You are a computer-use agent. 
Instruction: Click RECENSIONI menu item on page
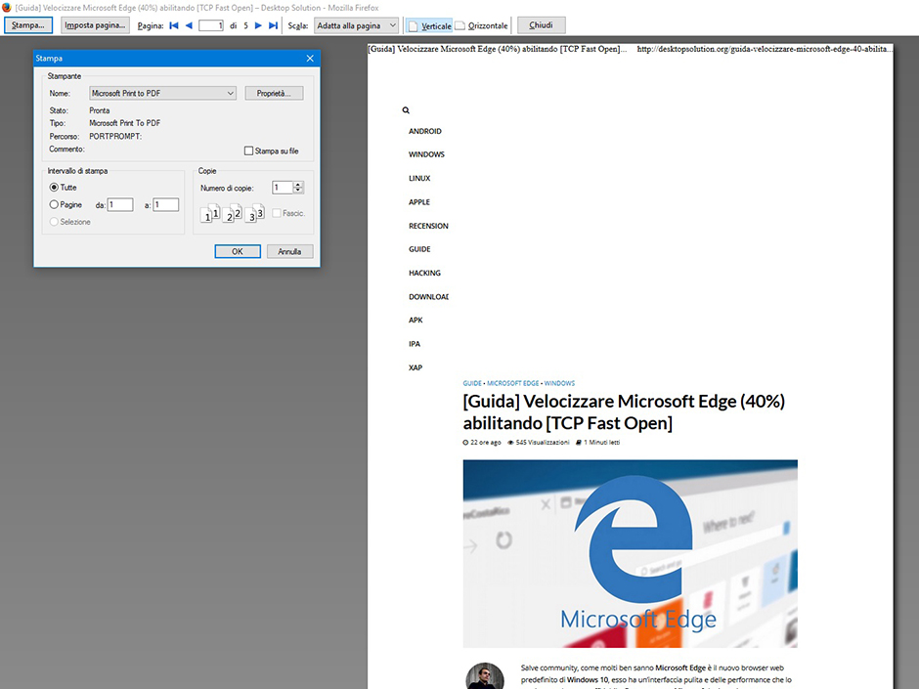pyautogui.click(x=428, y=226)
